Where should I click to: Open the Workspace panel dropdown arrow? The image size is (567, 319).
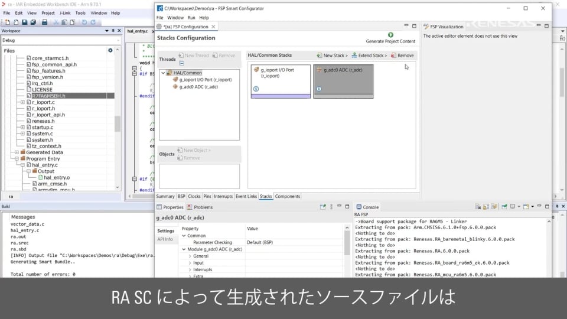point(107,31)
